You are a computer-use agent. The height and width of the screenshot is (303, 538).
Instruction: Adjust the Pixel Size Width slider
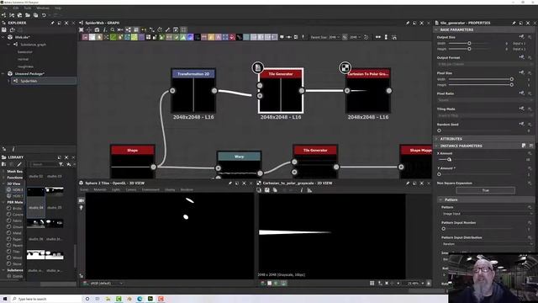pyautogui.click(x=480, y=79)
